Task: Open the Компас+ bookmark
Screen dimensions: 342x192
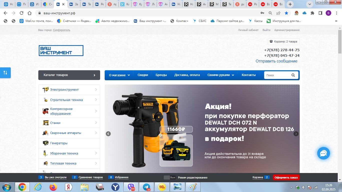Action: tap(179, 21)
